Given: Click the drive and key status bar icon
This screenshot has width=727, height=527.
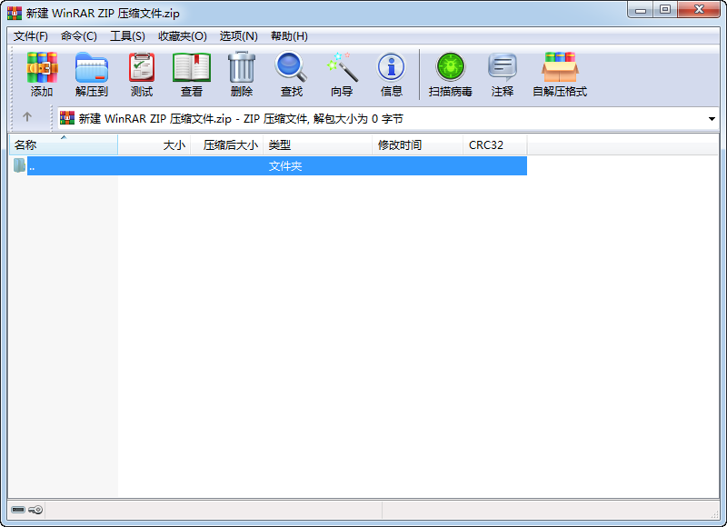Looking at the screenshot, I should (x=26, y=510).
